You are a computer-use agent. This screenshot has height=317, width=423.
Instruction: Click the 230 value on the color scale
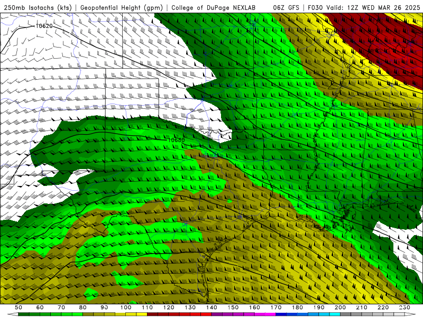(404, 307)
